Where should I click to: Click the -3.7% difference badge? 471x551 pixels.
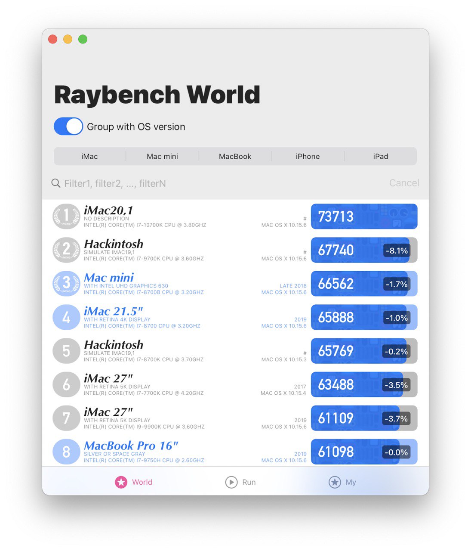(396, 418)
